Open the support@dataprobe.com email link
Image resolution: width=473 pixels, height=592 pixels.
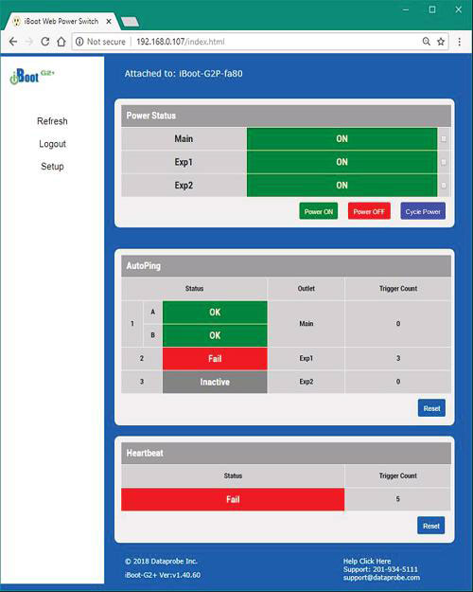click(x=381, y=578)
